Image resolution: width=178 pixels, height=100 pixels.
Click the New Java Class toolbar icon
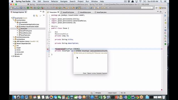pos(60,8)
